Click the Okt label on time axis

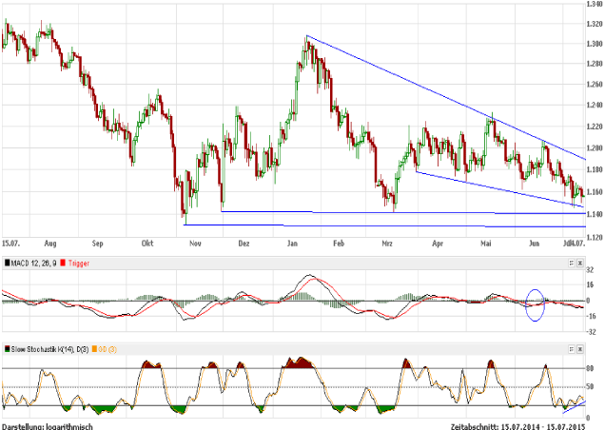[147, 243]
